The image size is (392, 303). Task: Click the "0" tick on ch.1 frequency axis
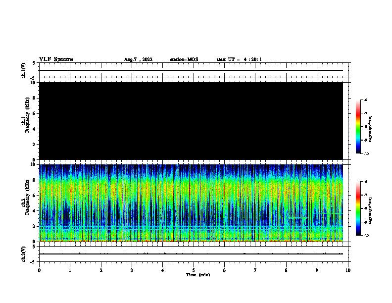coord(34,160)
